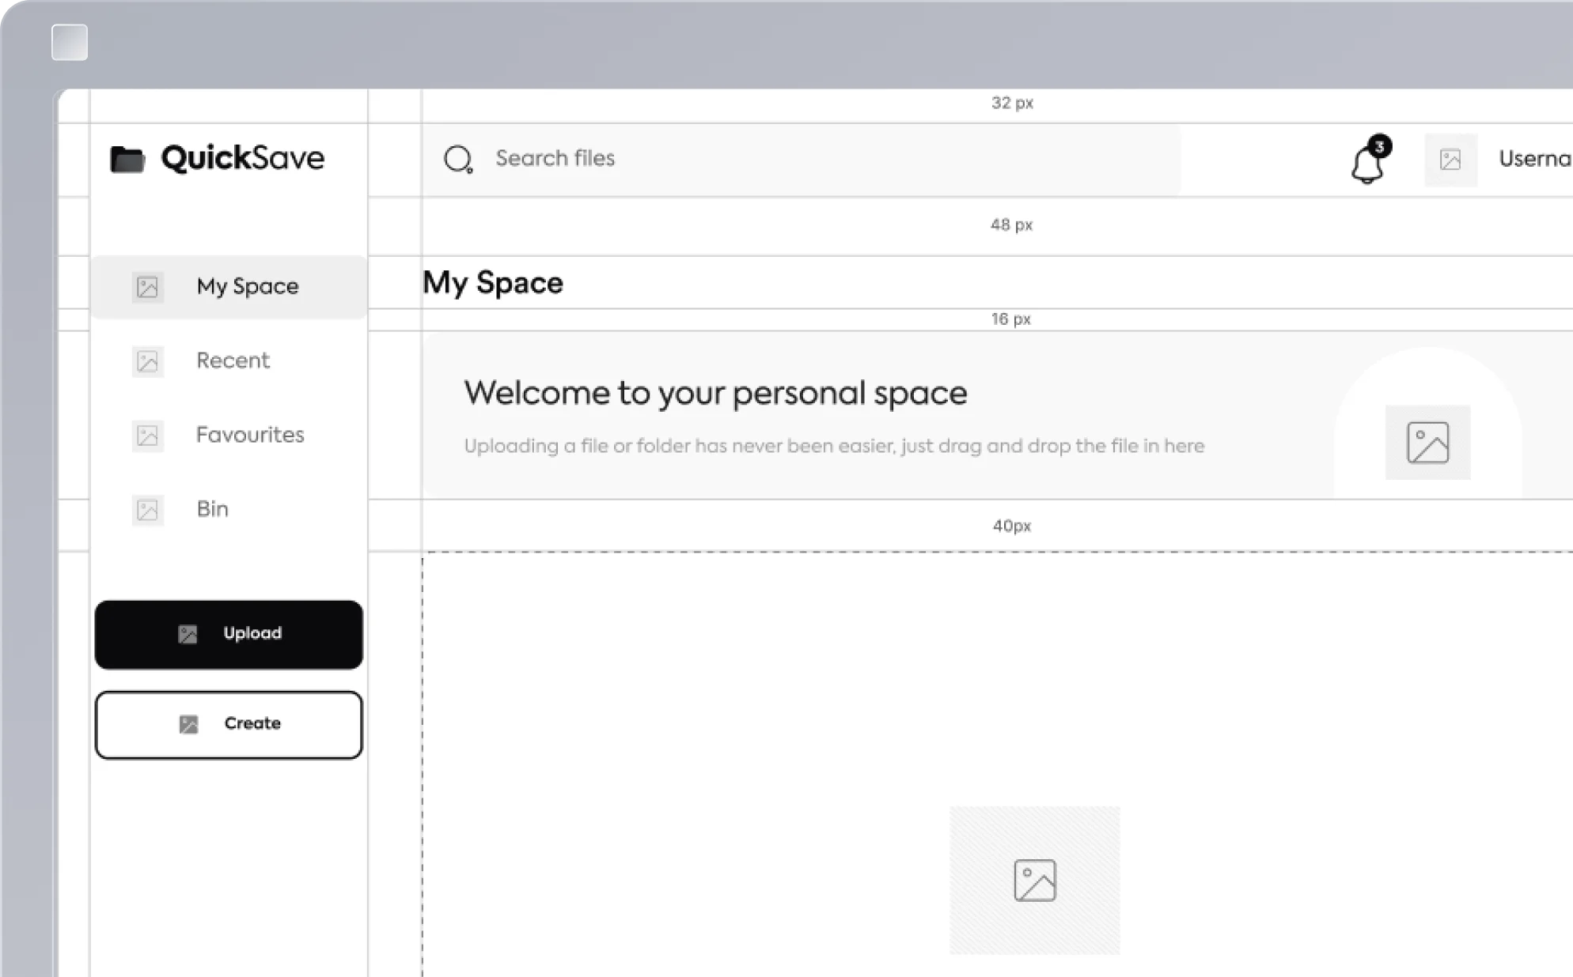Image resolution: width=1573 pixels, height=977 pixels.
Task: Select My Space in the sidebar
Action: click(247, 286)
